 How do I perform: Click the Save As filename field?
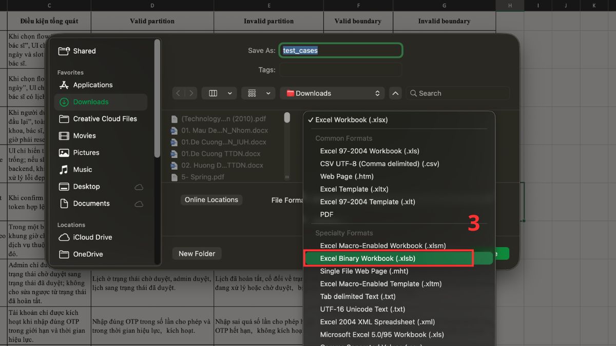[x=341, y=51]
